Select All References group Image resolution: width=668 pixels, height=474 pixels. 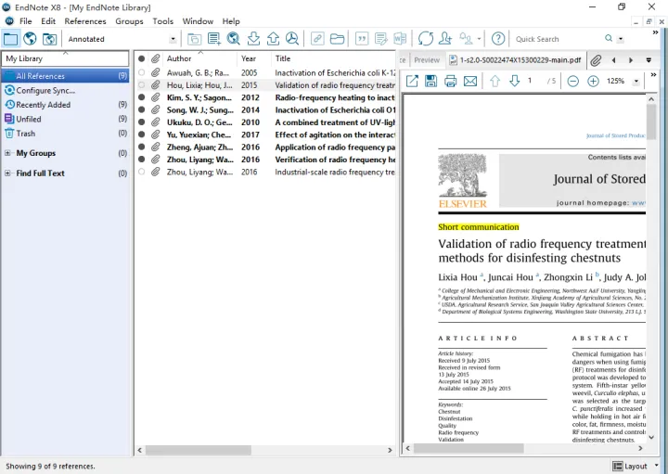tap(65, 76)
